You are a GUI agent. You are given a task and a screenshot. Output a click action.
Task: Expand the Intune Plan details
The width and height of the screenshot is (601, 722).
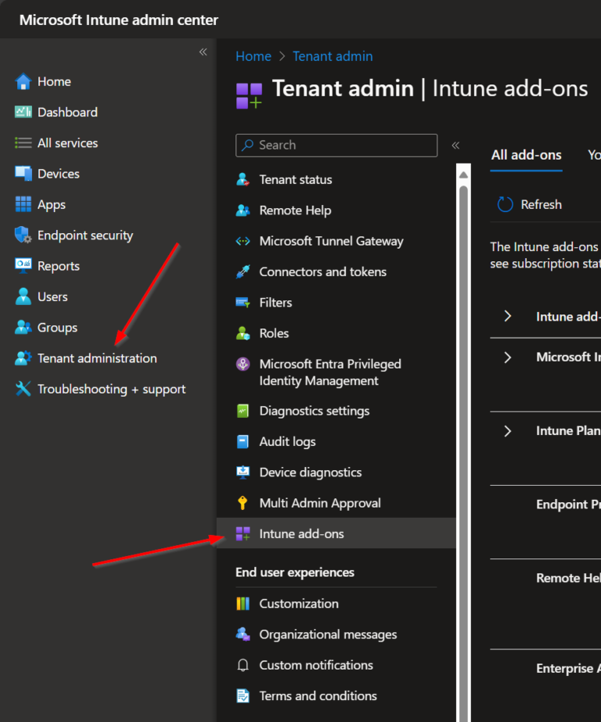point(509,430)
